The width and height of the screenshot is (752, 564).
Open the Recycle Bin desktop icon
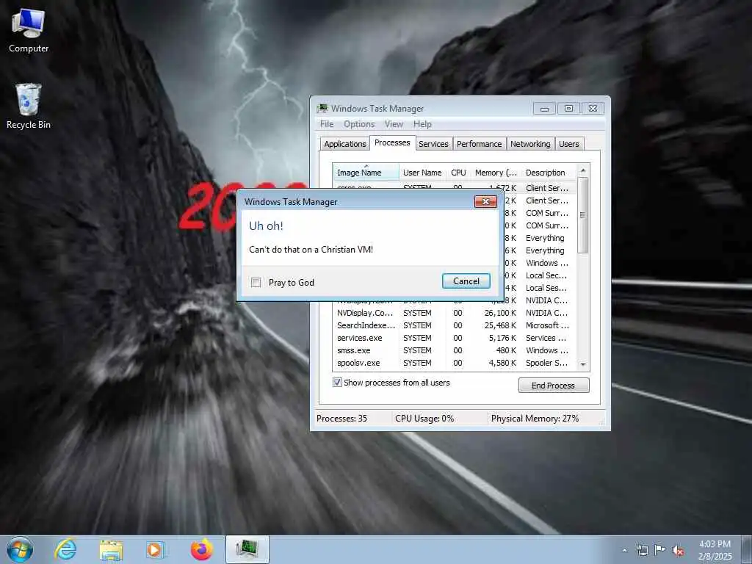29,106
